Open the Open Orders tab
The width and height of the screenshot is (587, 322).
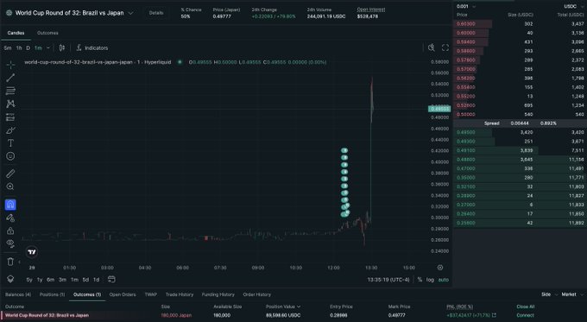coord(123,294)
